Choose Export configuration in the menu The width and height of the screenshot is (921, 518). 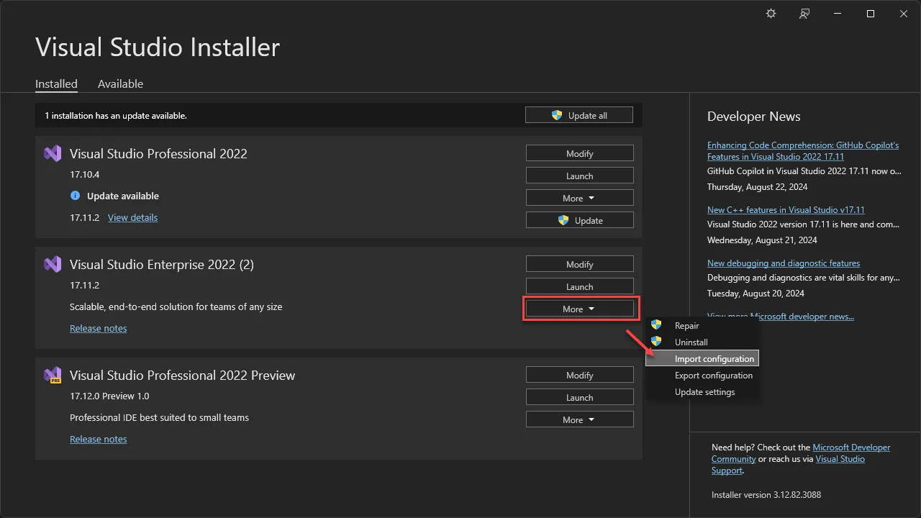click(x=713, y=375)
